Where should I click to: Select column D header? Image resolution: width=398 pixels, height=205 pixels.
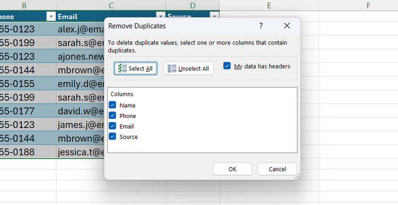193,5
